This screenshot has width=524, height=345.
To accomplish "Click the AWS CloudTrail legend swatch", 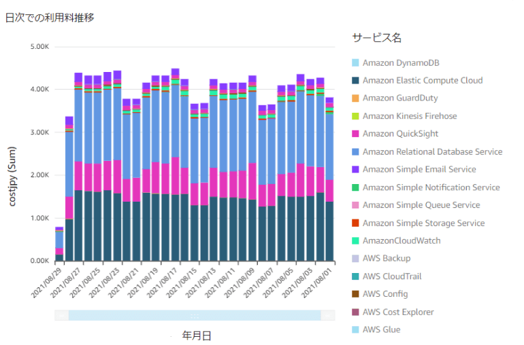I will pyautogui.click(x=355, y=276).
